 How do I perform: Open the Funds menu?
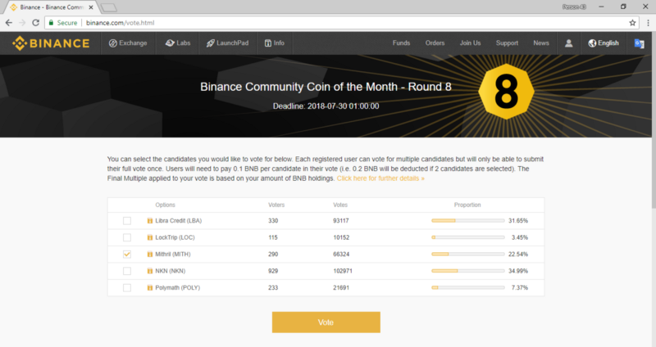[401, 43]
